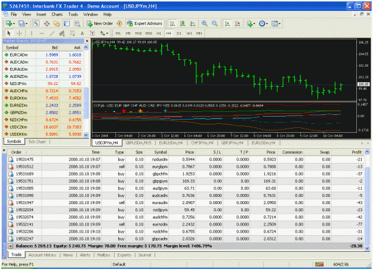
Task: Switch to H1 timeframe
Action: (159, 33)
